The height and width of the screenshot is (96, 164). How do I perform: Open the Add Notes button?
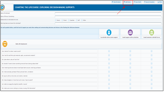(127, 2)
